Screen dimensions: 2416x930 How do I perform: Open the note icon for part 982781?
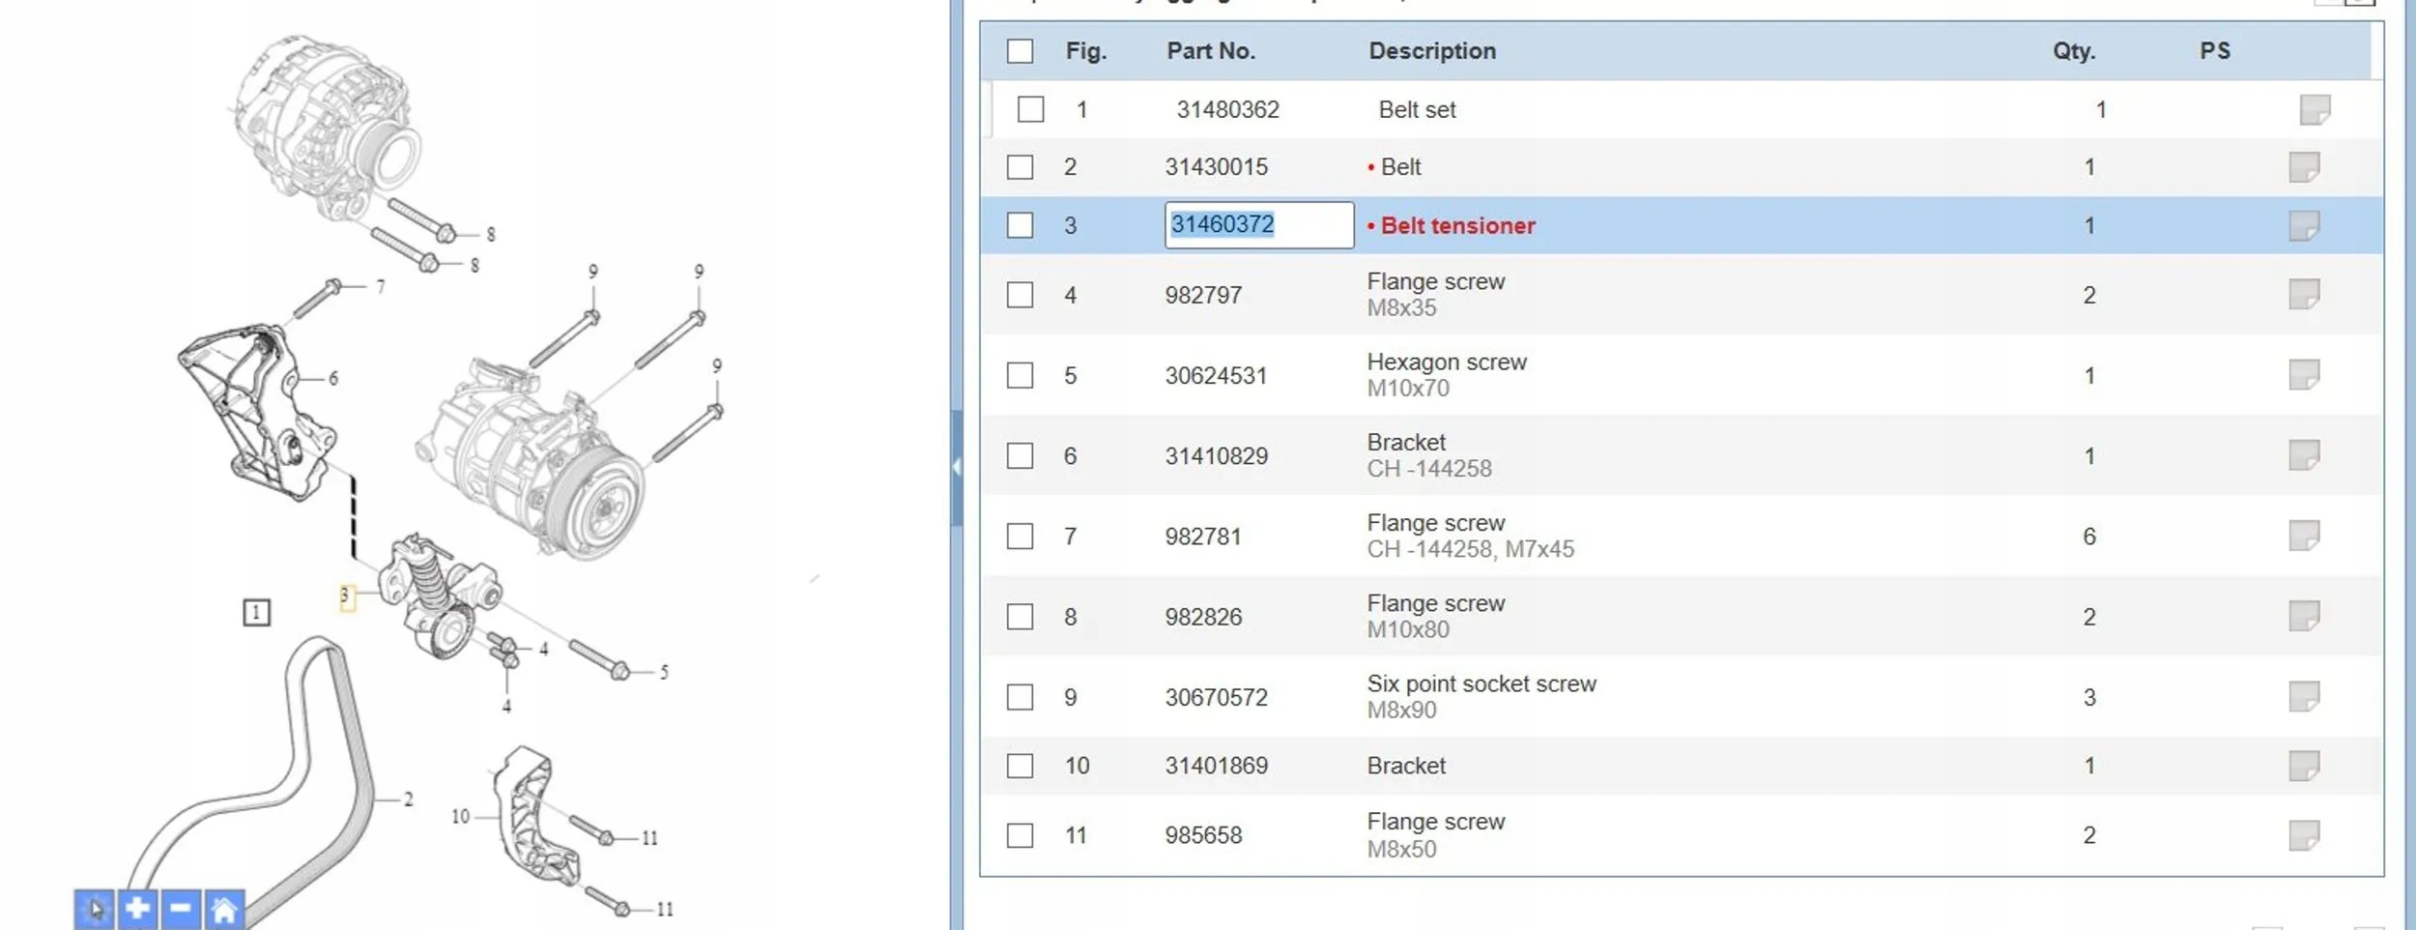(2304, 535)
